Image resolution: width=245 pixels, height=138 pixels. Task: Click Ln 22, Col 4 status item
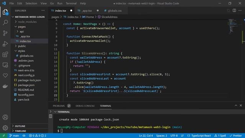click(x=146, y=136)
